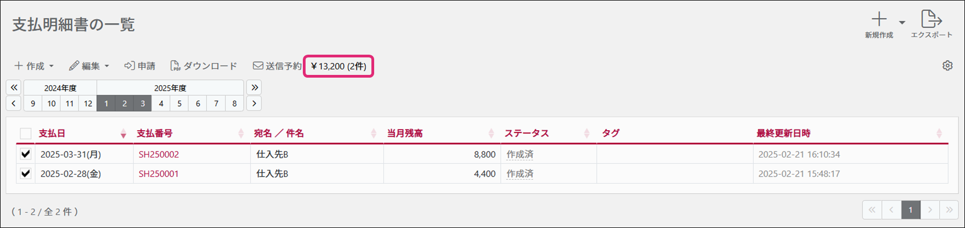The width and height of the screenshot is (965, 228).
Task: Open dropdown arrow beside 新規作成
Action: tap(902, 22)
